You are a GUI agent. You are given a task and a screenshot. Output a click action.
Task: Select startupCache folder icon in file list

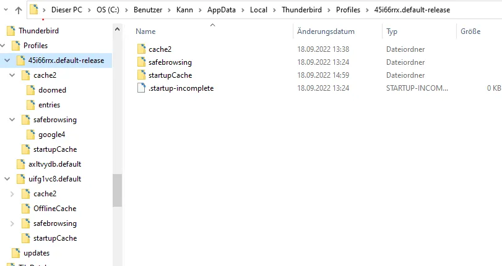pos(141,75)
